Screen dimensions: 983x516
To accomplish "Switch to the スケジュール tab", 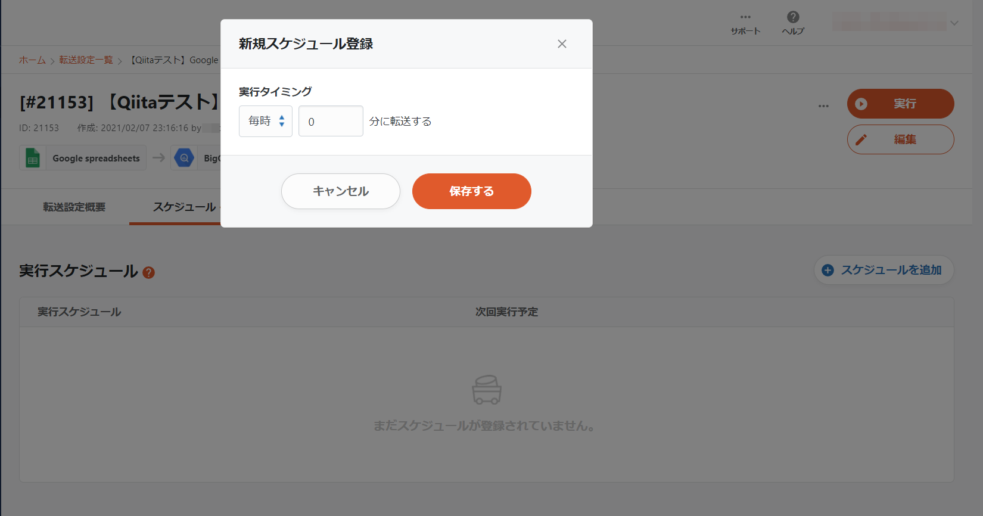I will click(x=184, y=207).
